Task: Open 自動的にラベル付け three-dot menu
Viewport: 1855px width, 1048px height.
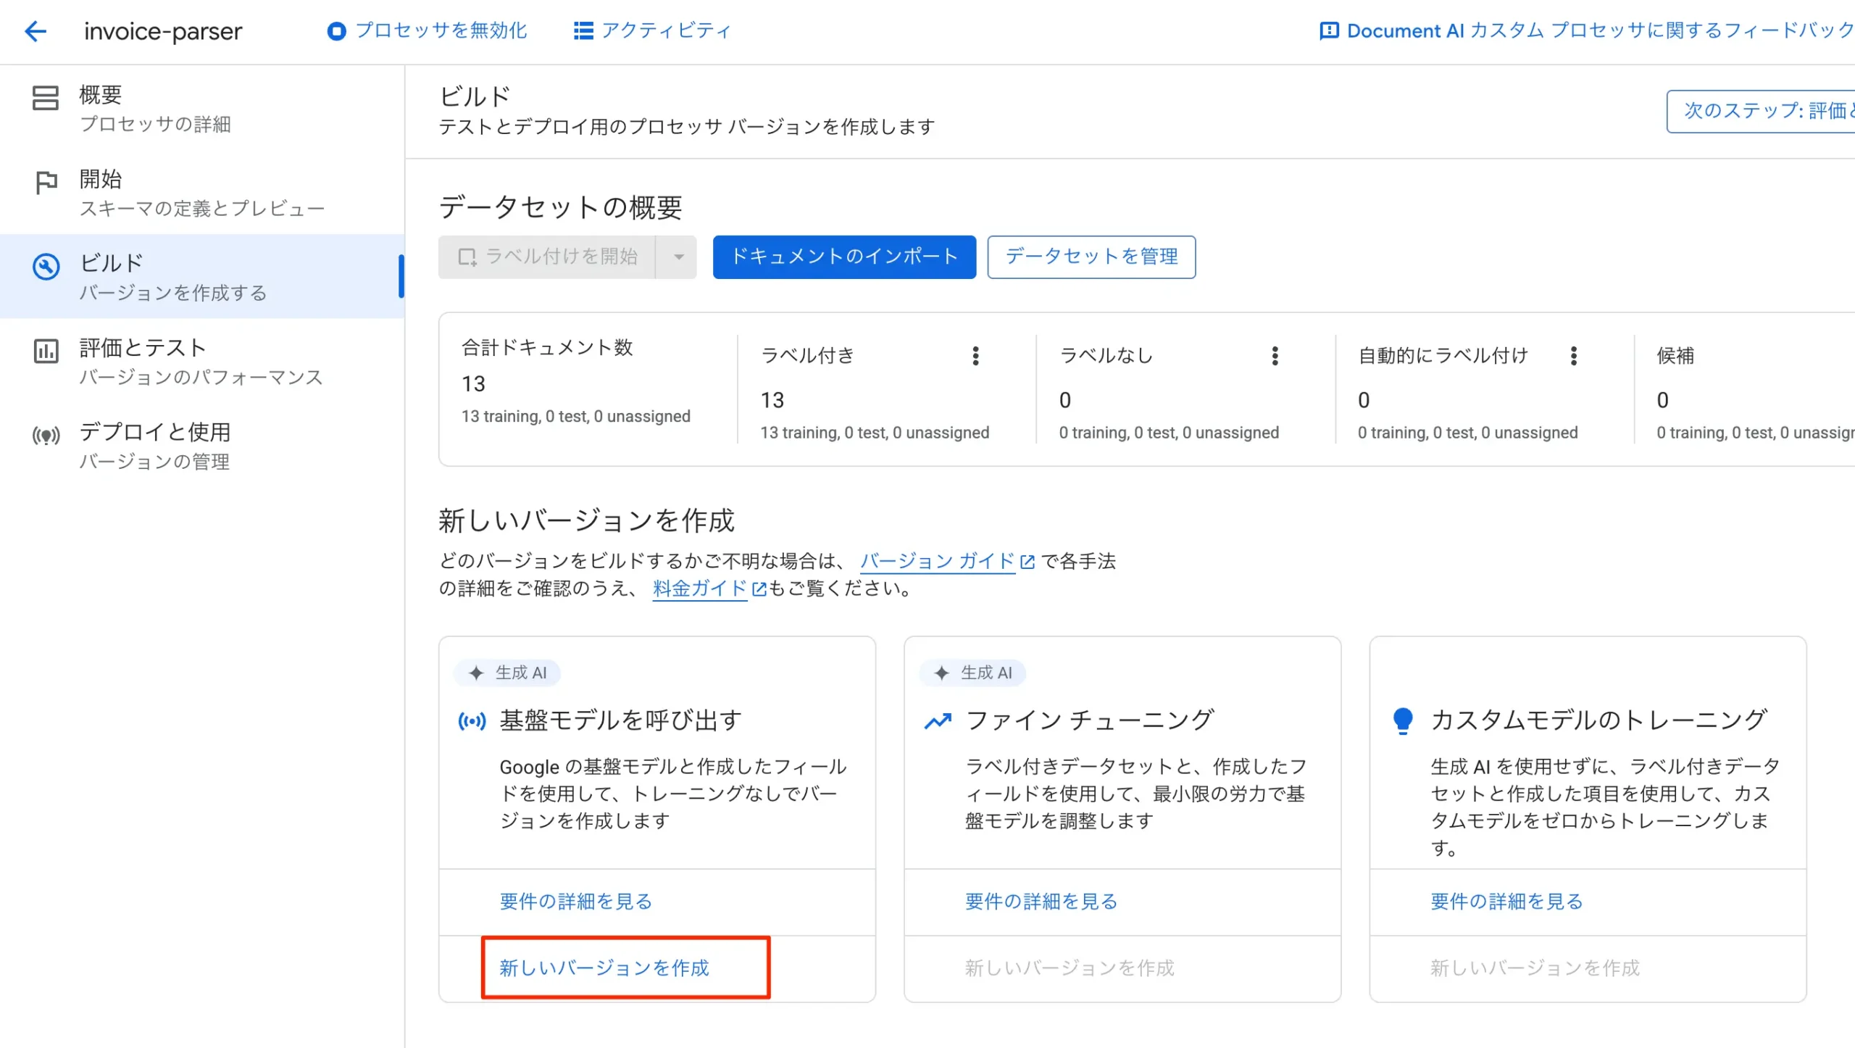Action: click(1573, 356)
